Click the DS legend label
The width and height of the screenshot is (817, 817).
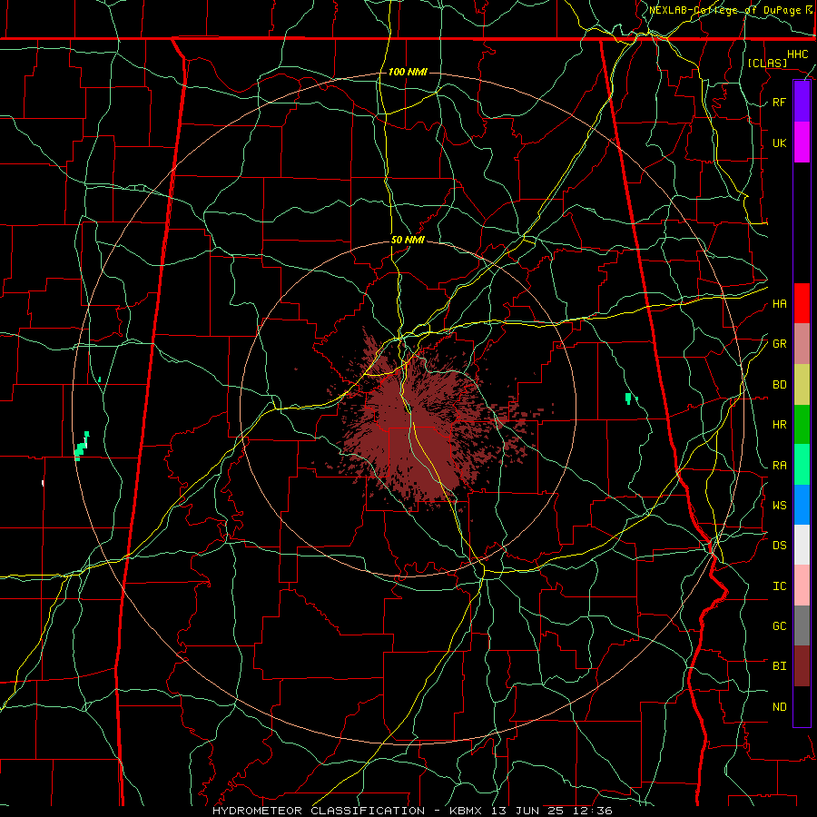point(779,545)
